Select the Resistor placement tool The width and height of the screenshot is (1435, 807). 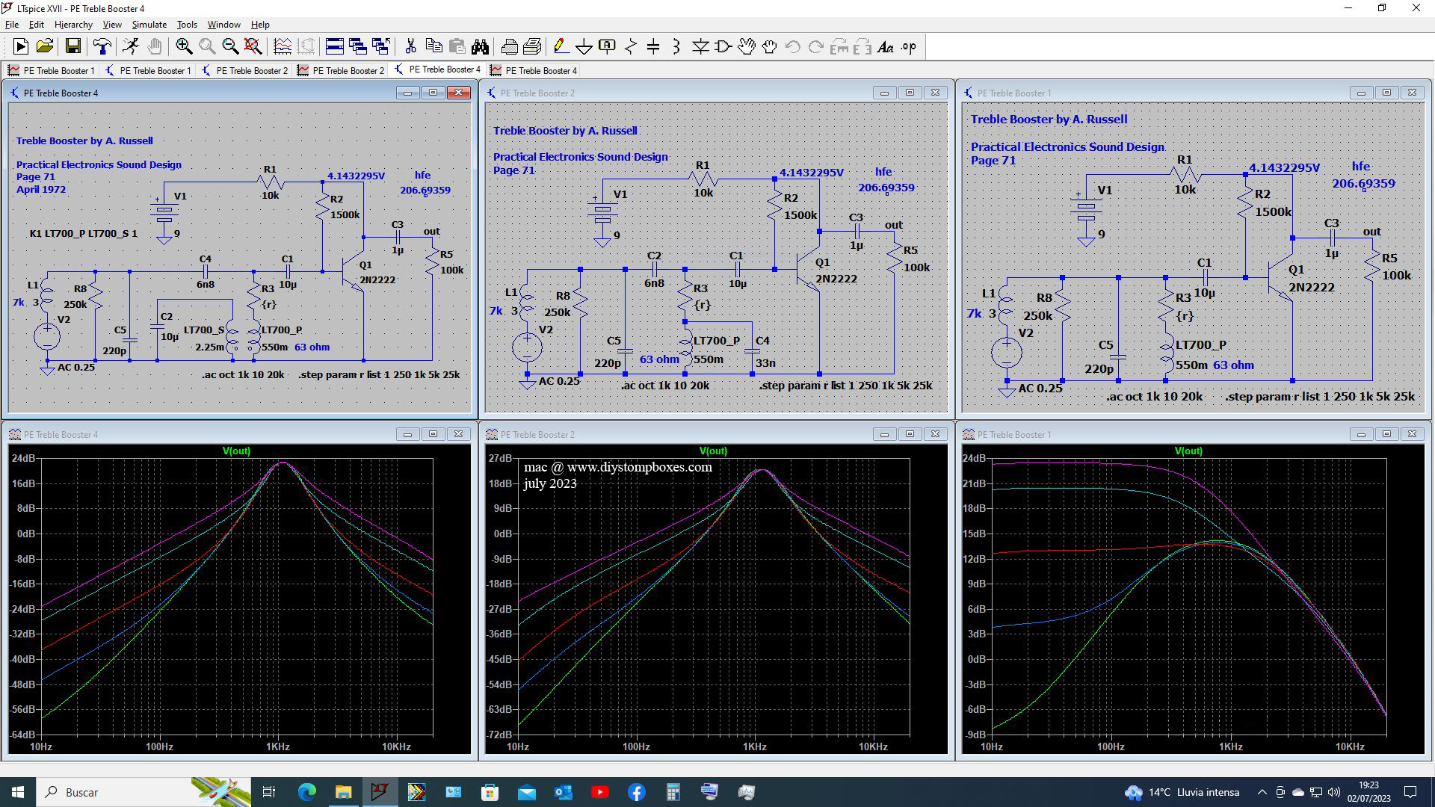click(629, 46)
